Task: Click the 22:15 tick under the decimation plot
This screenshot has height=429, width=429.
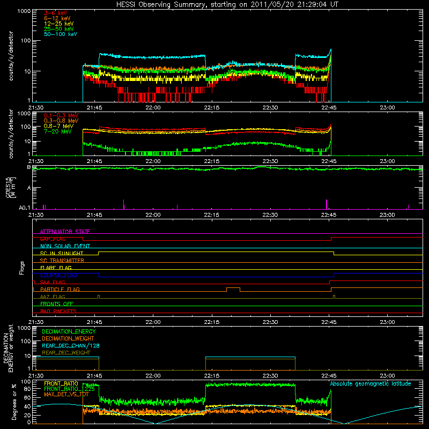Action: (x=211, y=375)
